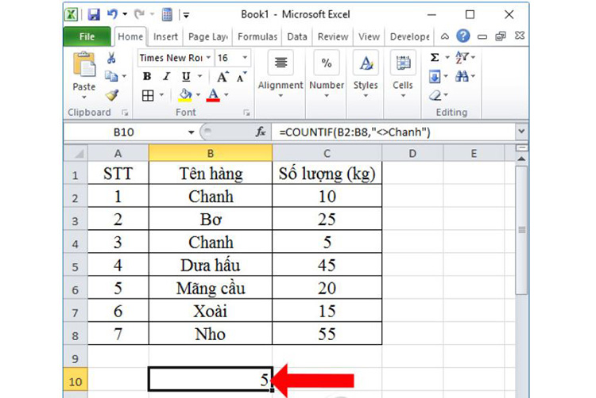Switch to the Review tab
Image resolution: width=596 pixels, height=398 pixels.
[x=333, y=36]
